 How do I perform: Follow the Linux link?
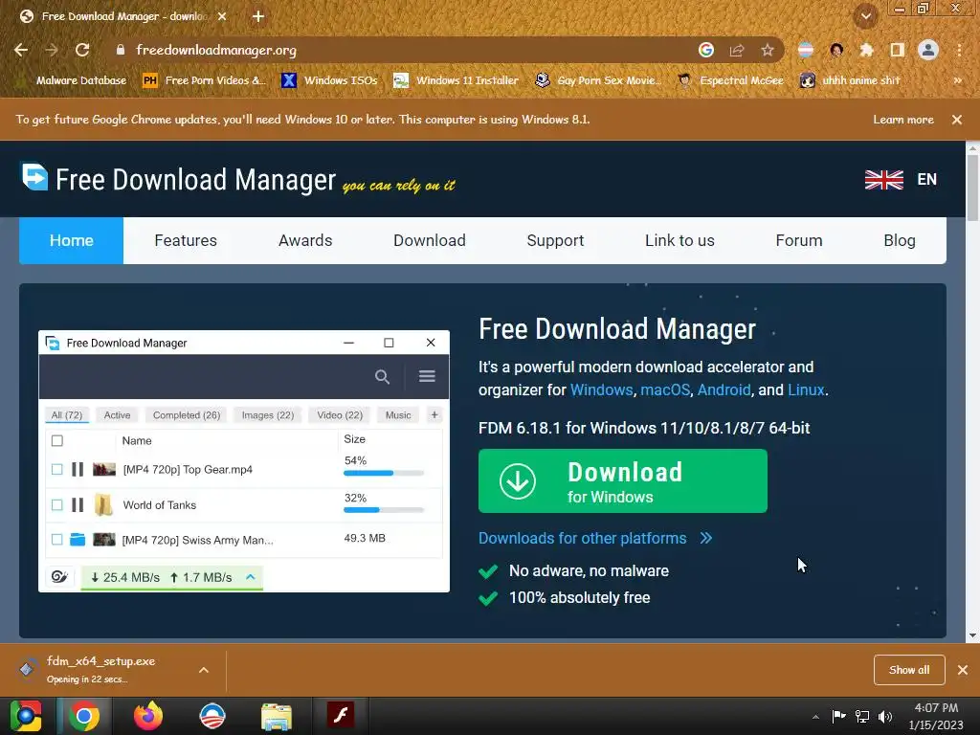point(806,390)
